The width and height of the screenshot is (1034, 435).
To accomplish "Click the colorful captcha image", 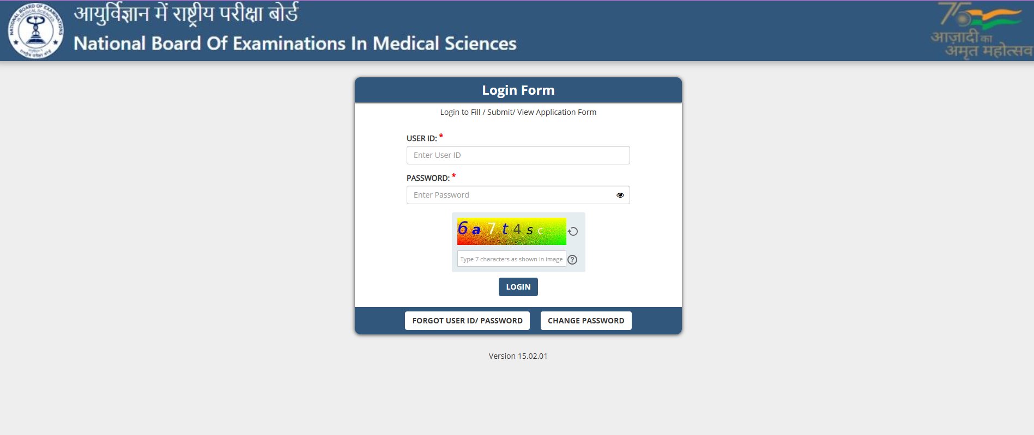I will (x=511, y=231).
